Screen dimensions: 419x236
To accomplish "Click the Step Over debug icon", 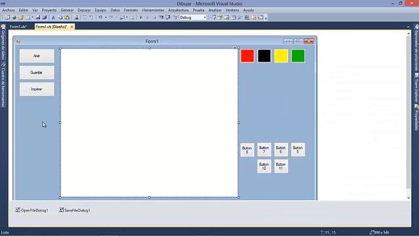I will [168, 18].
